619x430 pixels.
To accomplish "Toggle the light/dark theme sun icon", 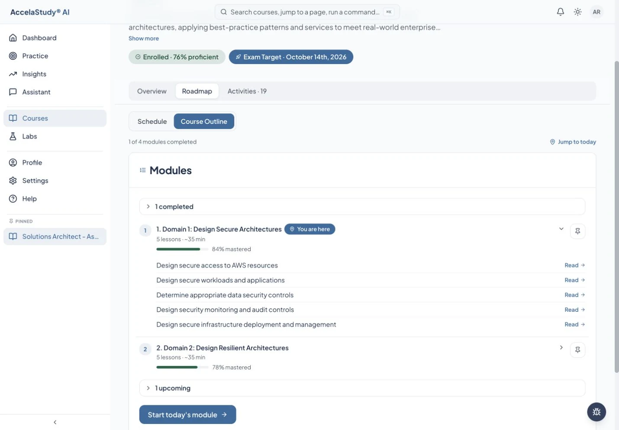I will pos(577,12).
